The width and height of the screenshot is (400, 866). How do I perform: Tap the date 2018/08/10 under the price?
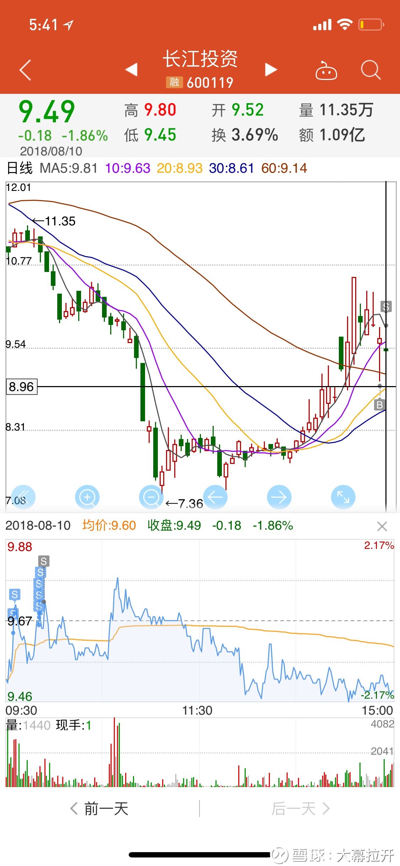coord(51,151)
